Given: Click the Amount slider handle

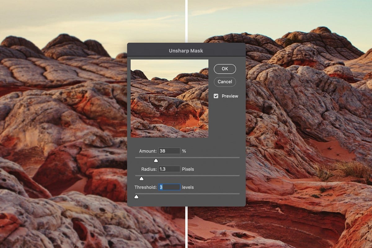Looking at the screenshot, I should click(156, 160).
